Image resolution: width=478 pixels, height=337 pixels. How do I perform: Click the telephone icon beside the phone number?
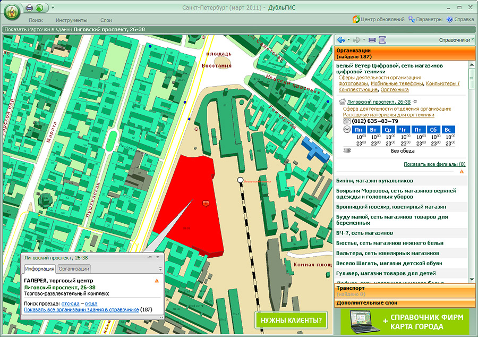click(x=347, y=121)
